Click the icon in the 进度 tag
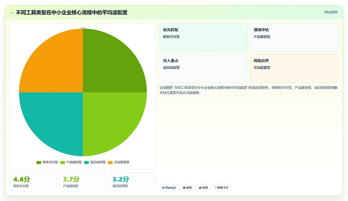348x201 pixels. 200,188
